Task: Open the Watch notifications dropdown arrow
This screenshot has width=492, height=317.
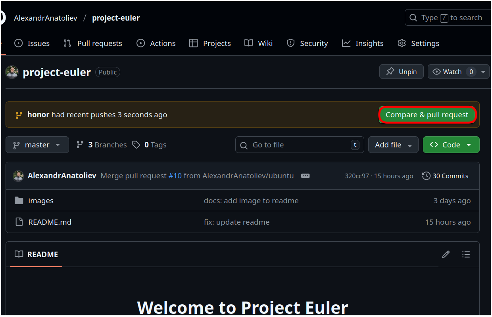Action: click(x=484, y=72)
